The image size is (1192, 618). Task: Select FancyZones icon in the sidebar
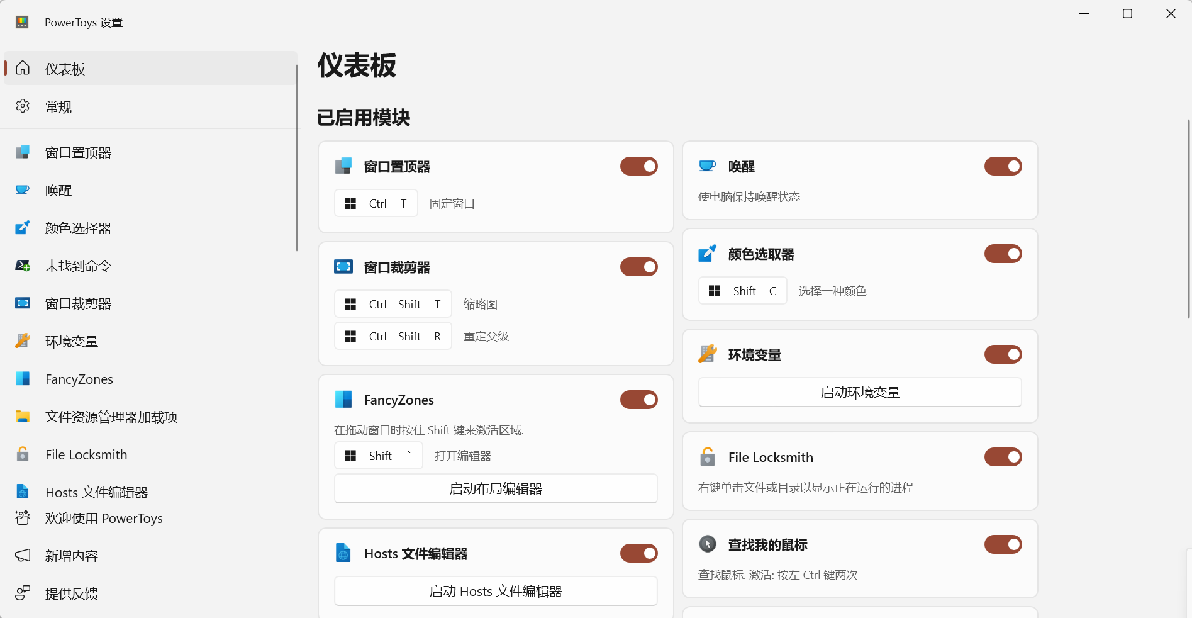pyautogui.click(x=23, y=378)
